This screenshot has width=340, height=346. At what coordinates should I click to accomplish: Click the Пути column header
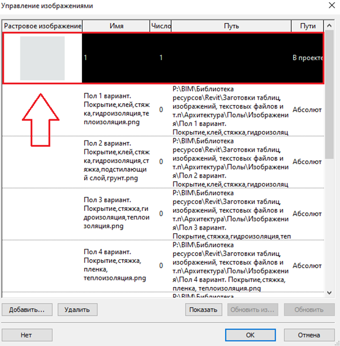point(308,26)
